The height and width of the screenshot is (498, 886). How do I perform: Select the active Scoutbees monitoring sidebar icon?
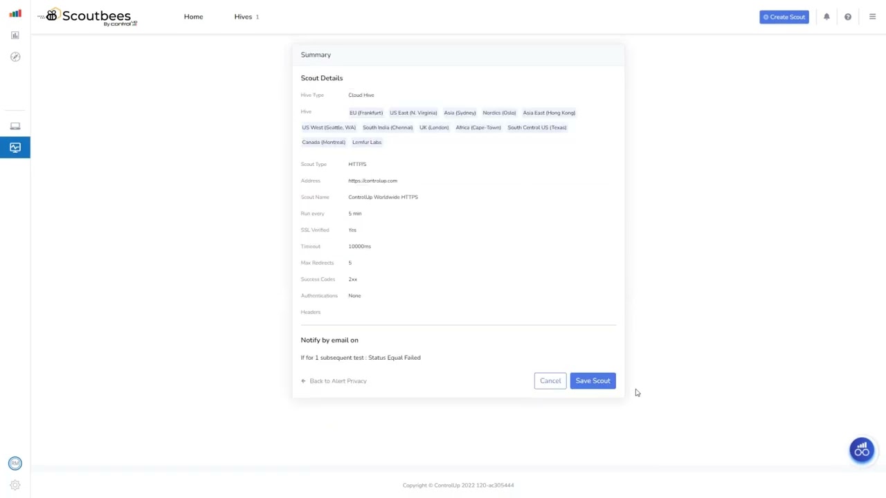pos(15,147)
